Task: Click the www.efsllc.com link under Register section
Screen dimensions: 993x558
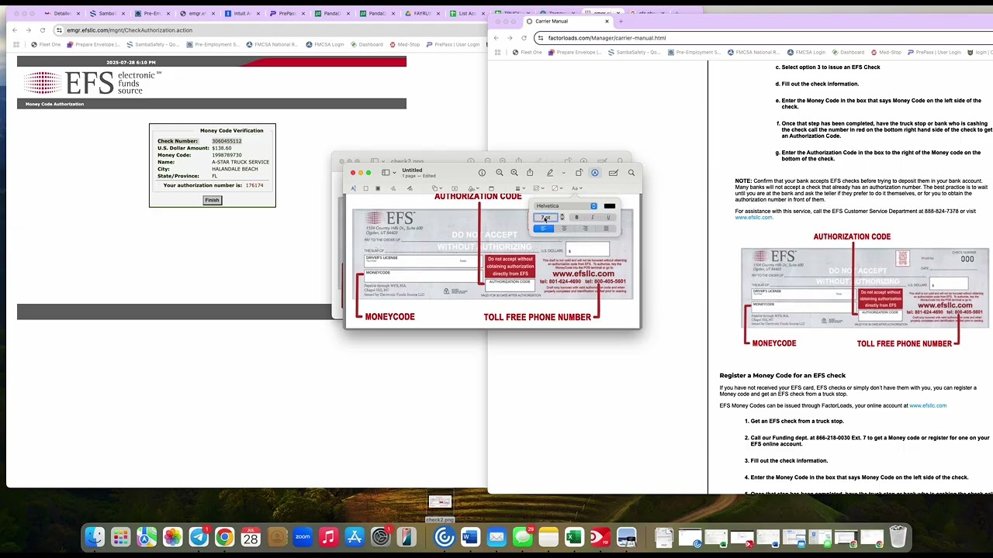Action: (x=928, y=405)
